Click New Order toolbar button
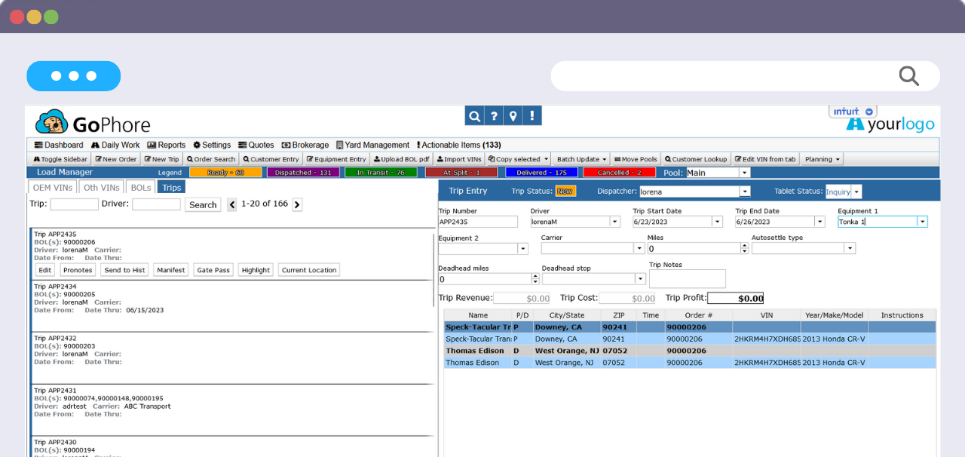The height and width of the screenshot is (457, 965). 115,159
